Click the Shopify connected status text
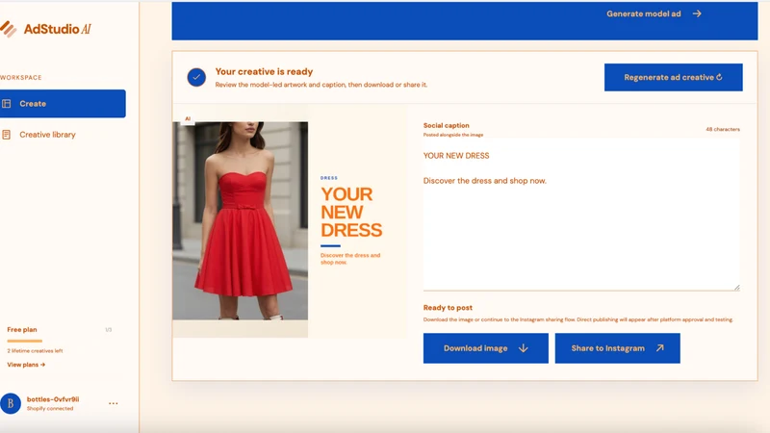Image resolution: width=770 pixels, height=433 pixels. [x=50, y=408]
